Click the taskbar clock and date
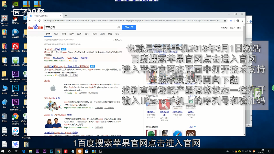Screen dimensions: 274x154 coord(261,151)
